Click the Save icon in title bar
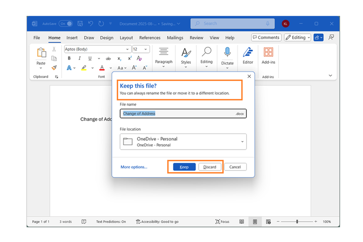The image size is (363, 242). point(80,24)
